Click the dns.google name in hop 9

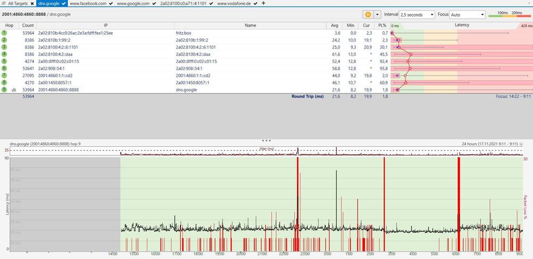click(x=186, y=90)
